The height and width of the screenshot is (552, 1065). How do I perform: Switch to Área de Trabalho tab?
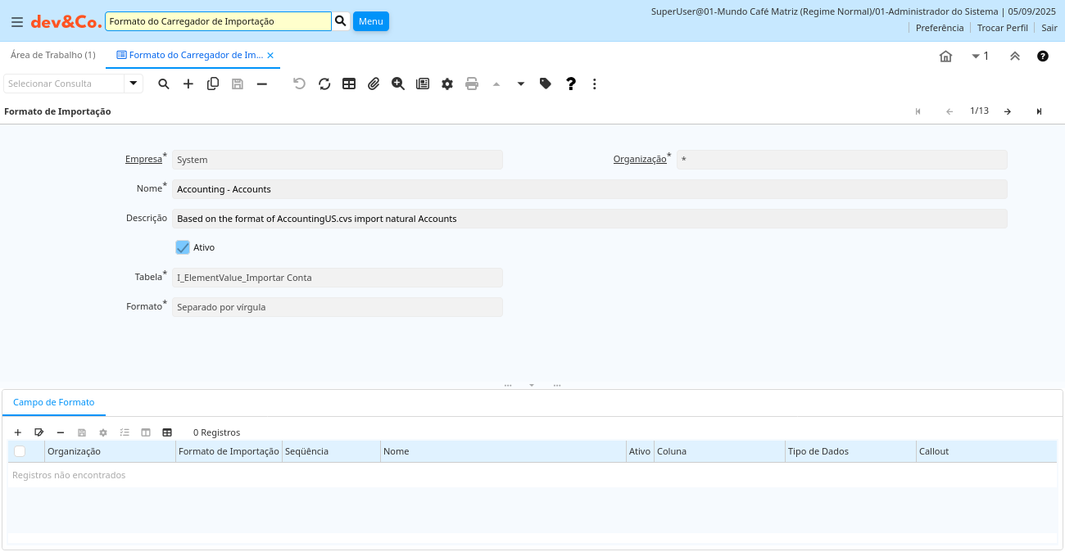click(x=52, y=55)
